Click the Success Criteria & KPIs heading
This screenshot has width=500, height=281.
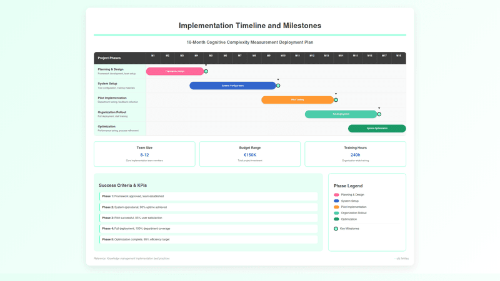(x=122, y=185)
